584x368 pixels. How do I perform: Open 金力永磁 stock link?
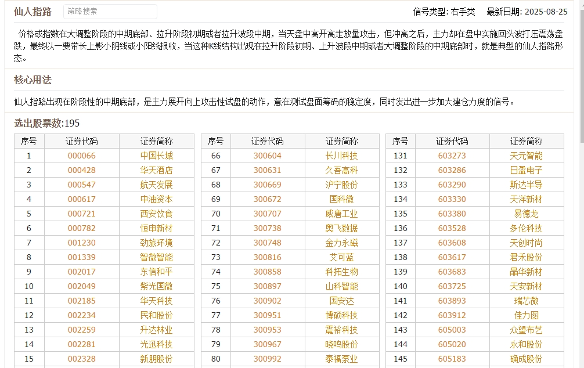click(341, 243)
